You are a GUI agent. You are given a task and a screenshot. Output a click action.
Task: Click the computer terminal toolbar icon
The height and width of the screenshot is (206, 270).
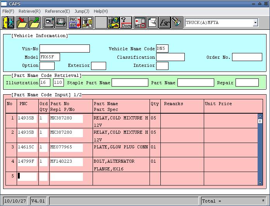[x=48, y=22]
